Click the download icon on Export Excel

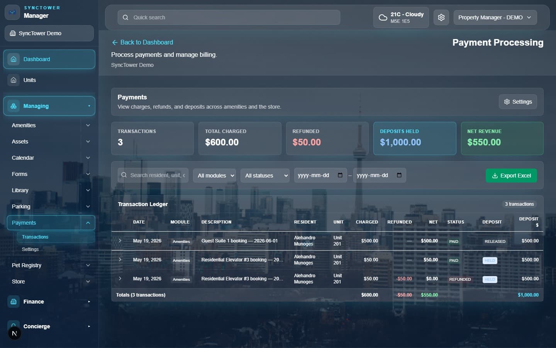click(x=495, y=176)
